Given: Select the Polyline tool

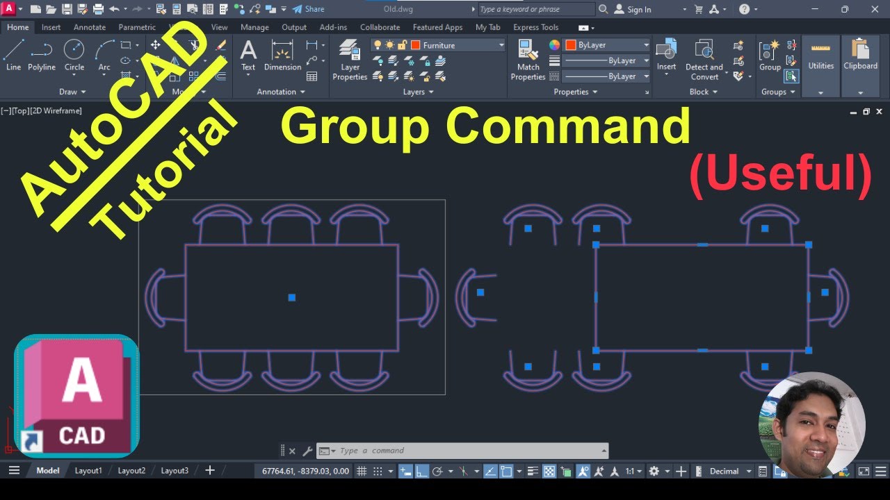Looking at the screenshot, I should click(x=42, y=56).
